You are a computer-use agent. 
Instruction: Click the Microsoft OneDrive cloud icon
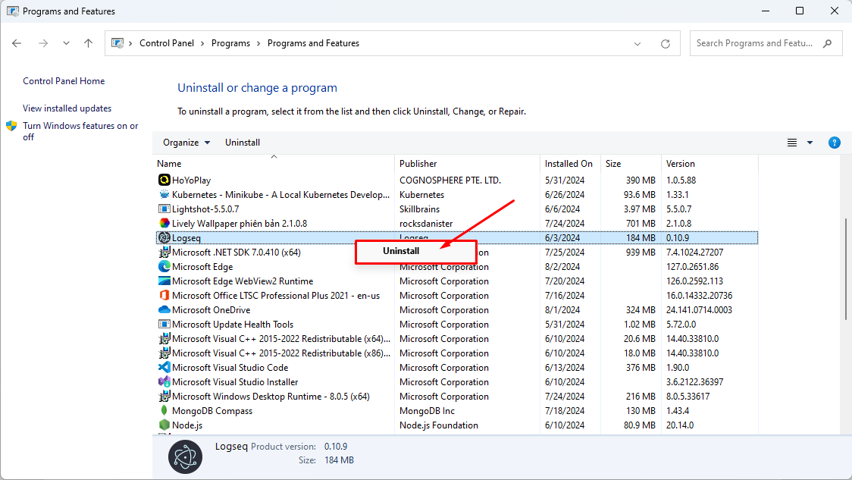point(164,310)
